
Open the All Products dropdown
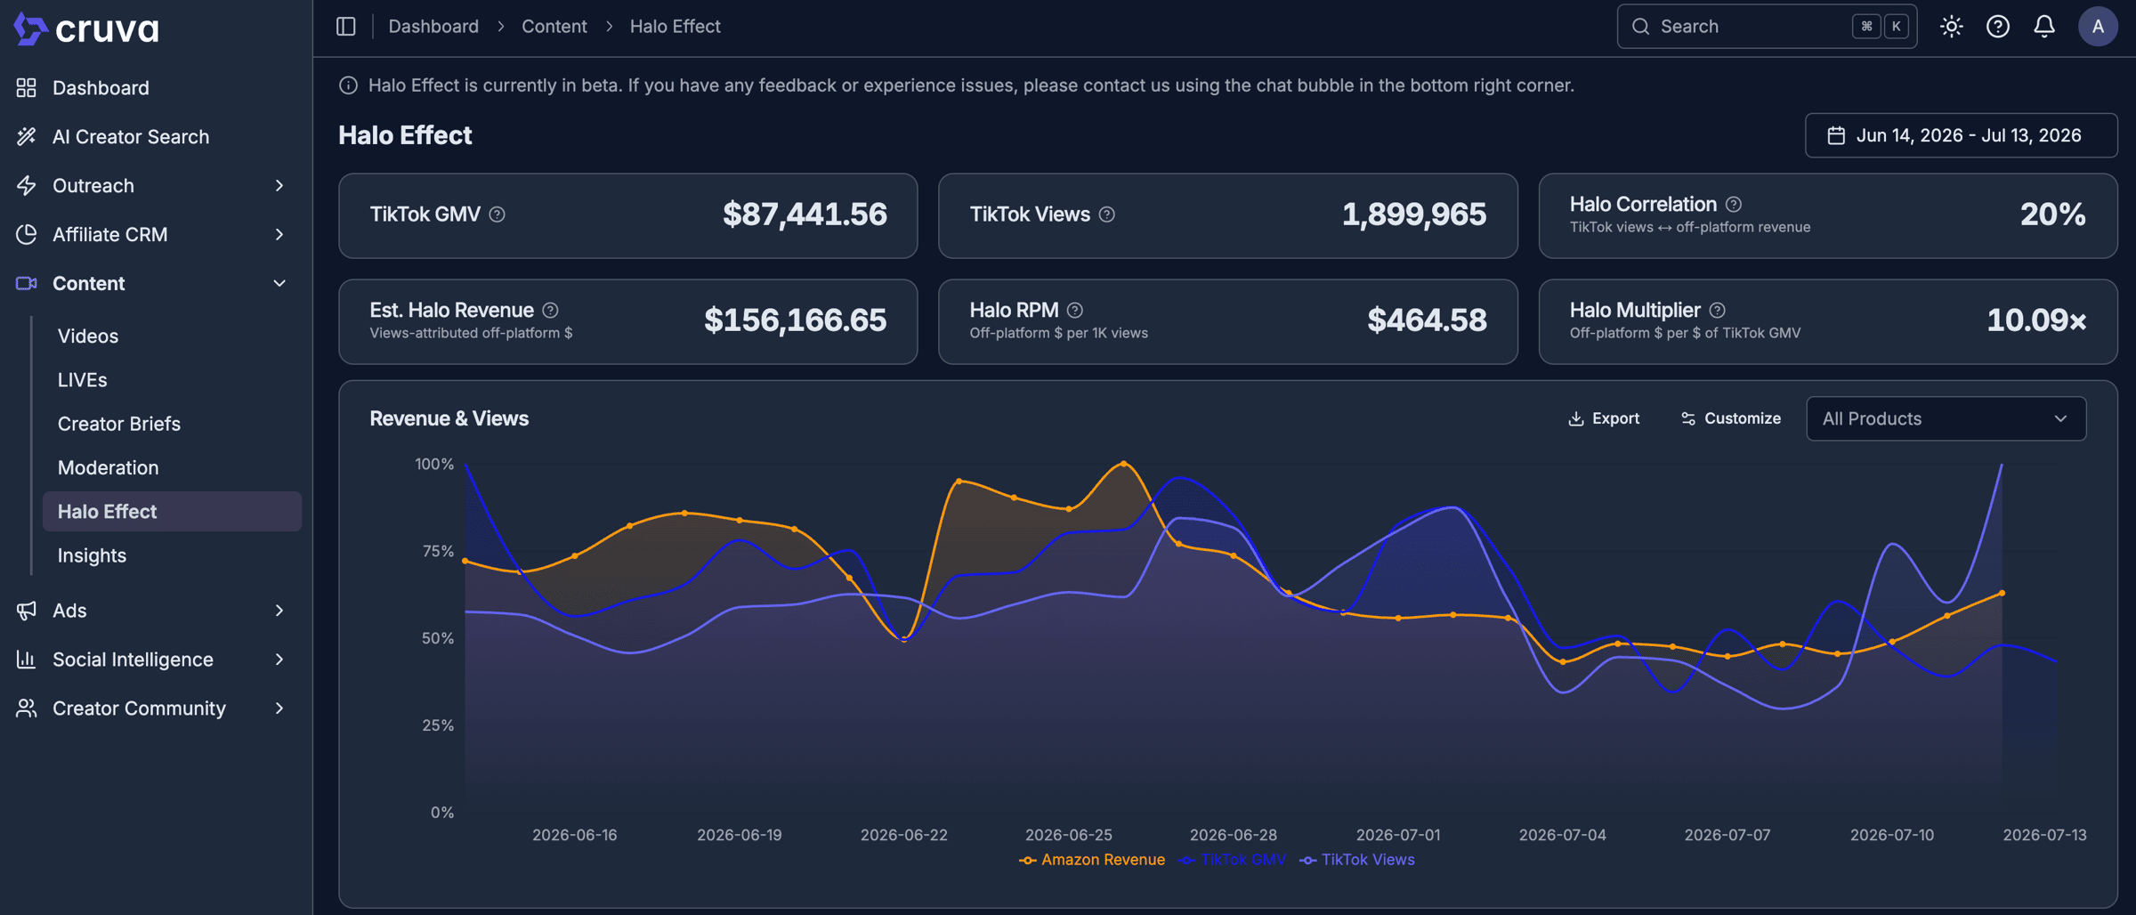point(1946,418)
